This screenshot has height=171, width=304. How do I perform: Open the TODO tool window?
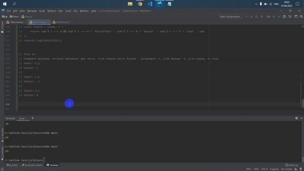point(12,165)
